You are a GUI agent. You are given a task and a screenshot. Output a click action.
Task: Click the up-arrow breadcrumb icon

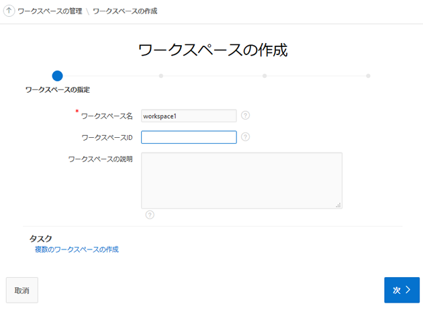click(9, 11)
